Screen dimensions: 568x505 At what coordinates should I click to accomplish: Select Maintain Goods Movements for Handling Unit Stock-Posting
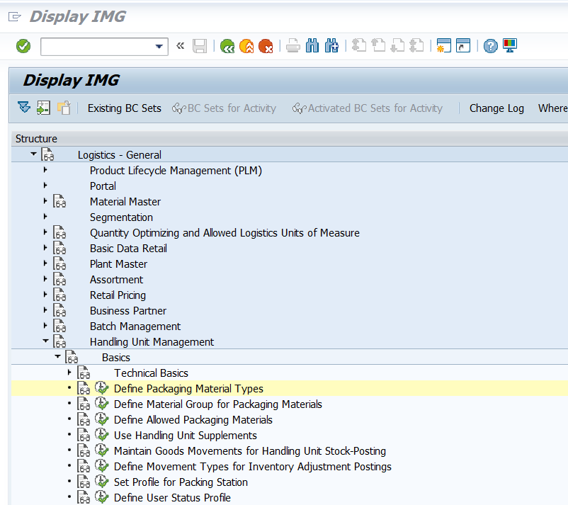coord(249,451)
